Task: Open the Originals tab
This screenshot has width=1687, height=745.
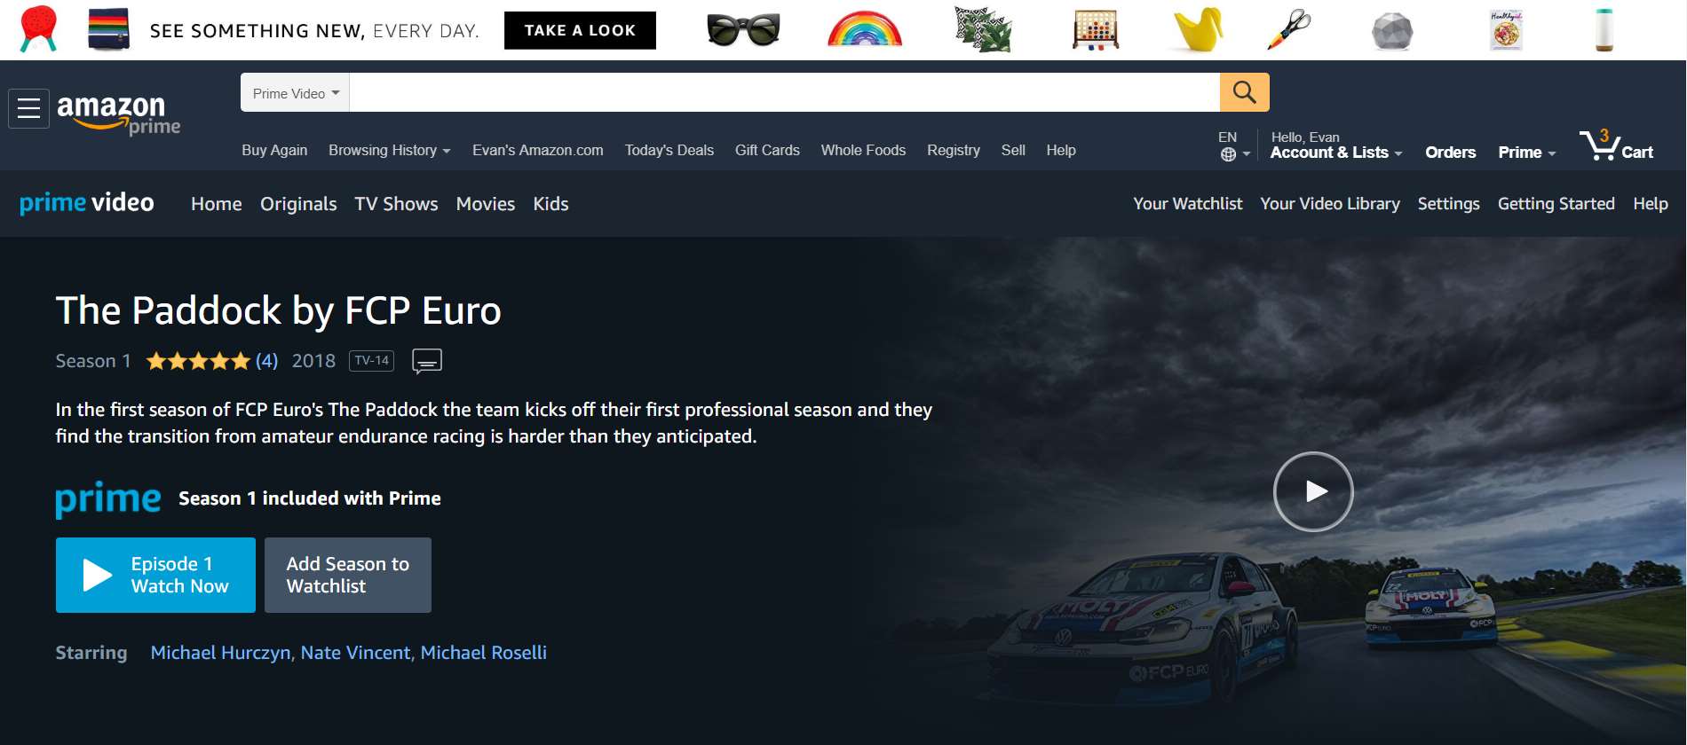Action: [x=298, y=204]
